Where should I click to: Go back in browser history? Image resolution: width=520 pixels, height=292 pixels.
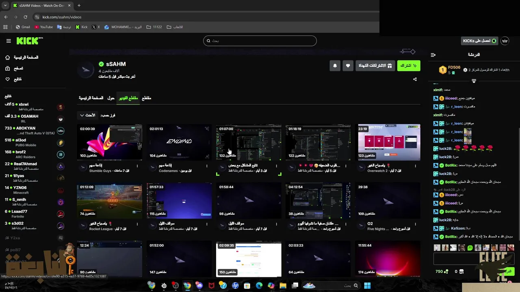(x=6, y=17)
